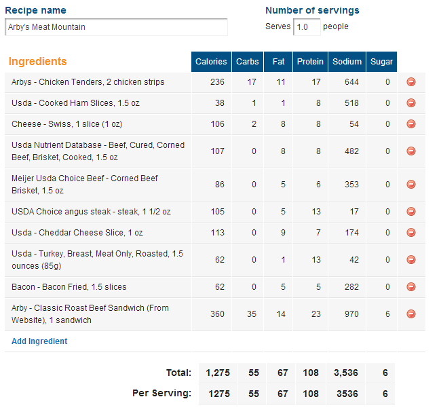Image resolution: width=441 pixels, height=416 pixels.
Task: Delete the Cheddar Cheese Slice ingredient
Action: pyautogui.click(x=411, y=233)
